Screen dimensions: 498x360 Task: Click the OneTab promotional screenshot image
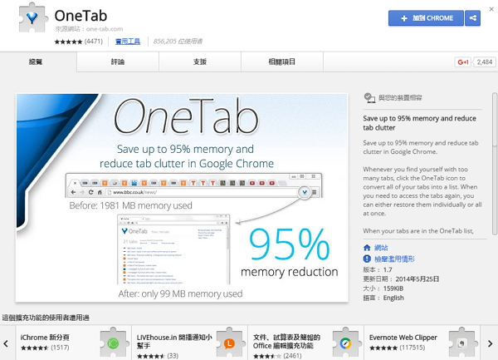click(182, 198)
